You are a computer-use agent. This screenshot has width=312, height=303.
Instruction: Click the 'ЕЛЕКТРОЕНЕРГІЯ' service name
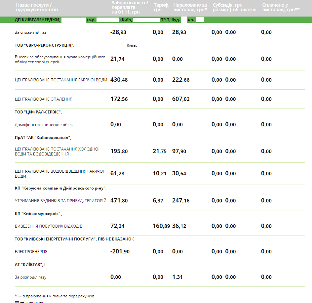pyautogui.click(x=31, y=252)
